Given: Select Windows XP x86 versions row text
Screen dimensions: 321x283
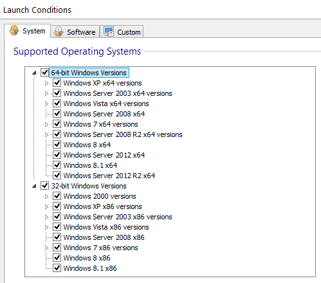Looking at the screenshot, I should coord(103,206).
